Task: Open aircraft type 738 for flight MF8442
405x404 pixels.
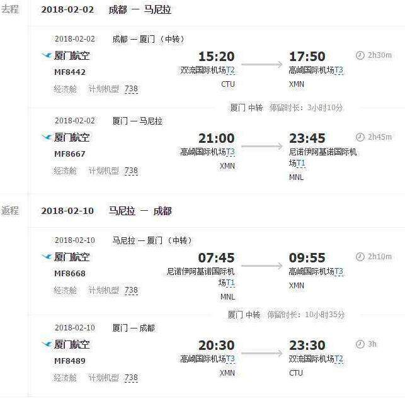Action: [131, 89]
